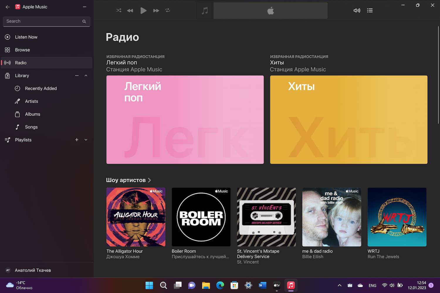The height and width of the screenshot is (293, 440).
Task: Open the Wi-Fi network tray icon
Action: [x=385, y=285]
